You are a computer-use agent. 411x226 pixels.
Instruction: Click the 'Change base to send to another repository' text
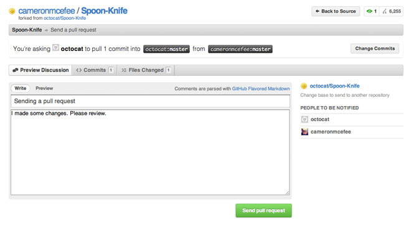[x=345, y=95]
